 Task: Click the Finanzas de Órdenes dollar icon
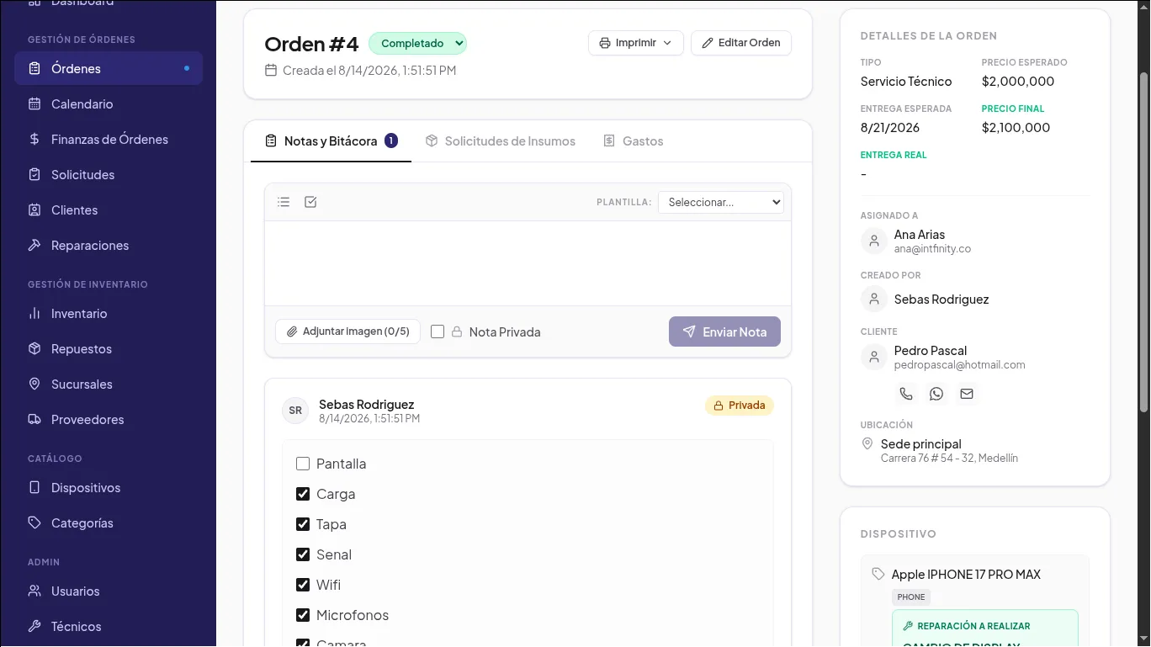(x=34, y=140)
